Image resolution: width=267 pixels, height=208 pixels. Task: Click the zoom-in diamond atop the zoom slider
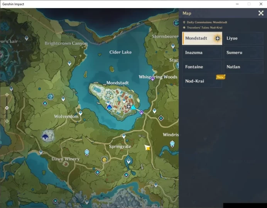[x=7, y=94]
